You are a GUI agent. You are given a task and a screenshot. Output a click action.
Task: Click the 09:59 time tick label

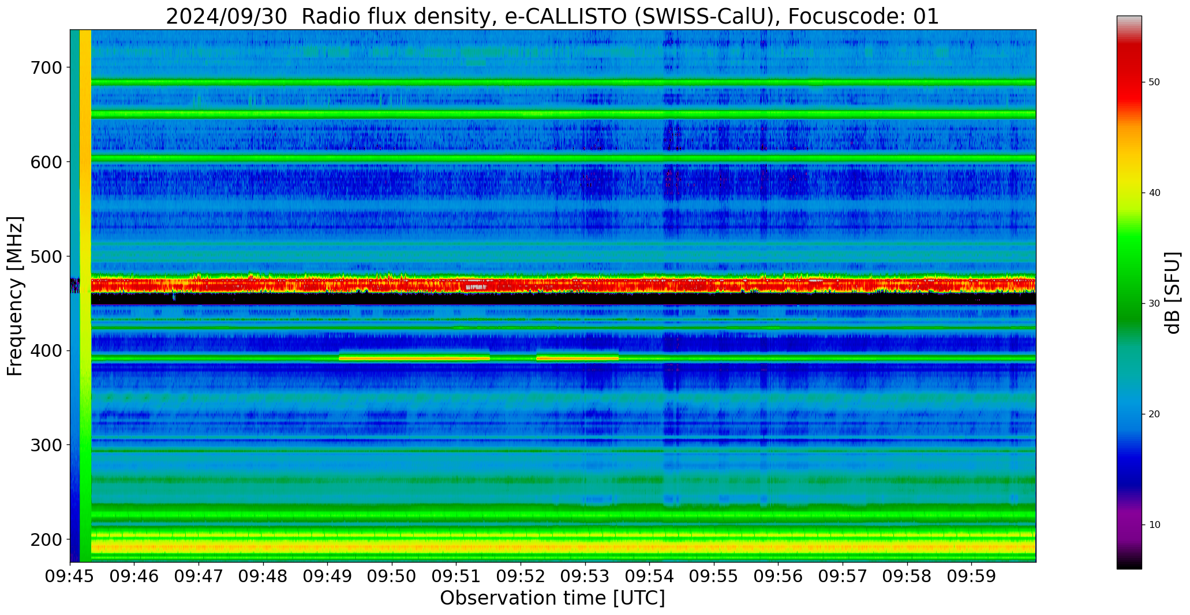[x=972, y=576]
